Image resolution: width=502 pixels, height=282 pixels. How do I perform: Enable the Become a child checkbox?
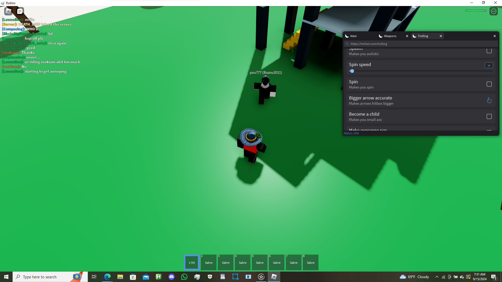point(489,116)
